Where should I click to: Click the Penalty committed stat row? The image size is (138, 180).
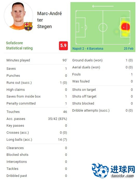point(37,104)
